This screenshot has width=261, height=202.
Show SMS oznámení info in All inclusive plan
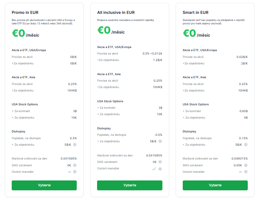(x=160, y=162)
